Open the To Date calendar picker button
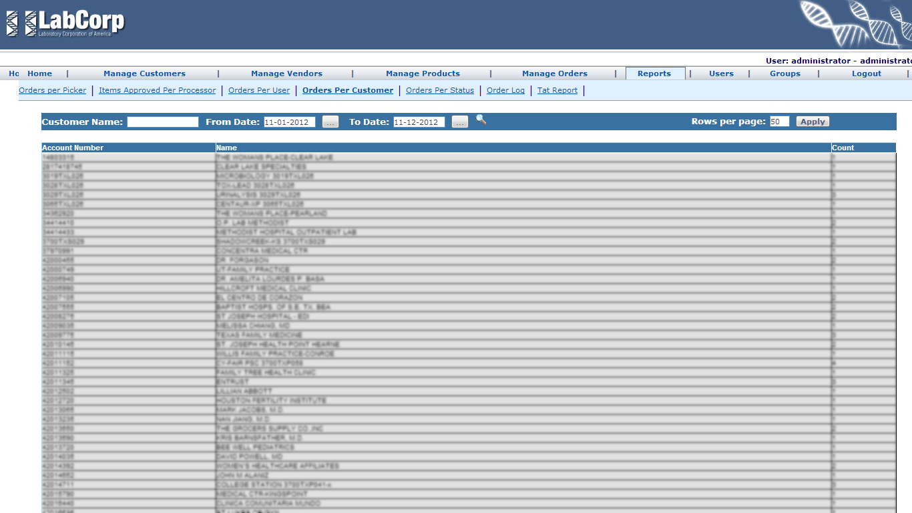 point(460,122)
